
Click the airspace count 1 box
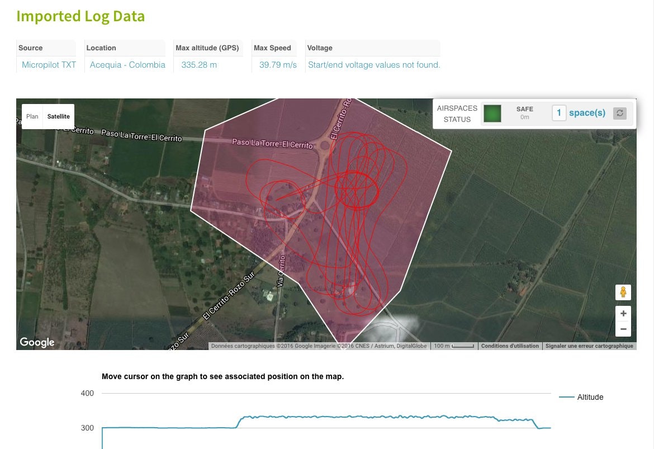click(559, 112)
